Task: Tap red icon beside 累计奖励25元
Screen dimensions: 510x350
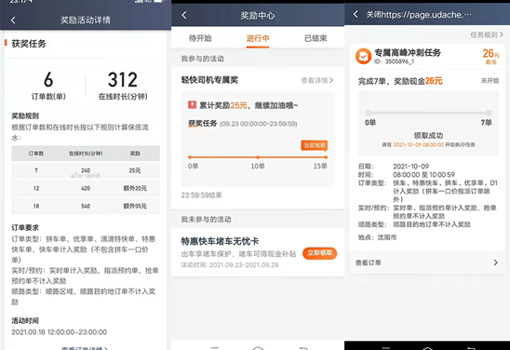Action: (192, 105)
